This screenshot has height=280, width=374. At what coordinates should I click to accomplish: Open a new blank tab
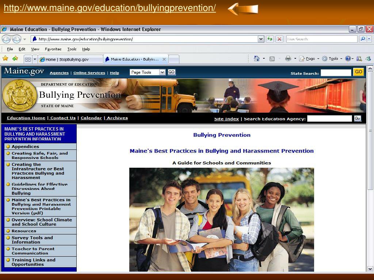click(174, 59)
